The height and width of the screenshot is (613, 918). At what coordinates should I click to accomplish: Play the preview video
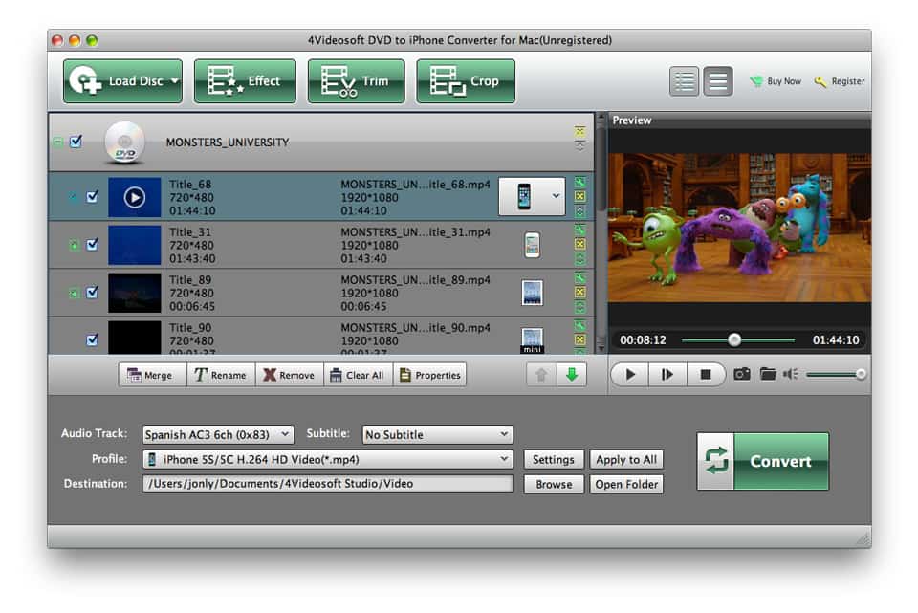[x=630, y=374]
